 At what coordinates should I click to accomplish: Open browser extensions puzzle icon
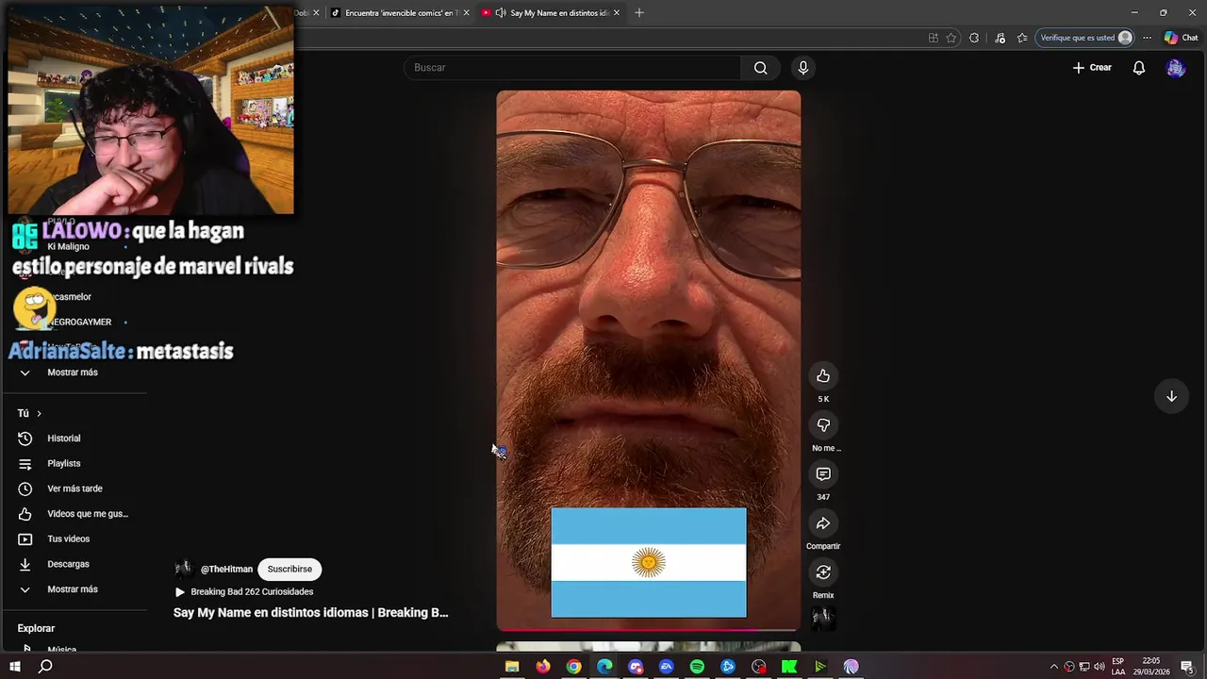coord(974,38)
